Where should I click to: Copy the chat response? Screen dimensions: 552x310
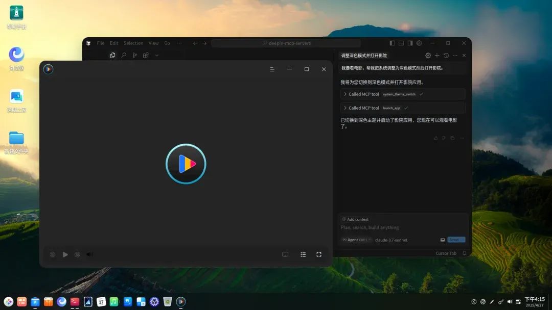(x=453, y=138)
